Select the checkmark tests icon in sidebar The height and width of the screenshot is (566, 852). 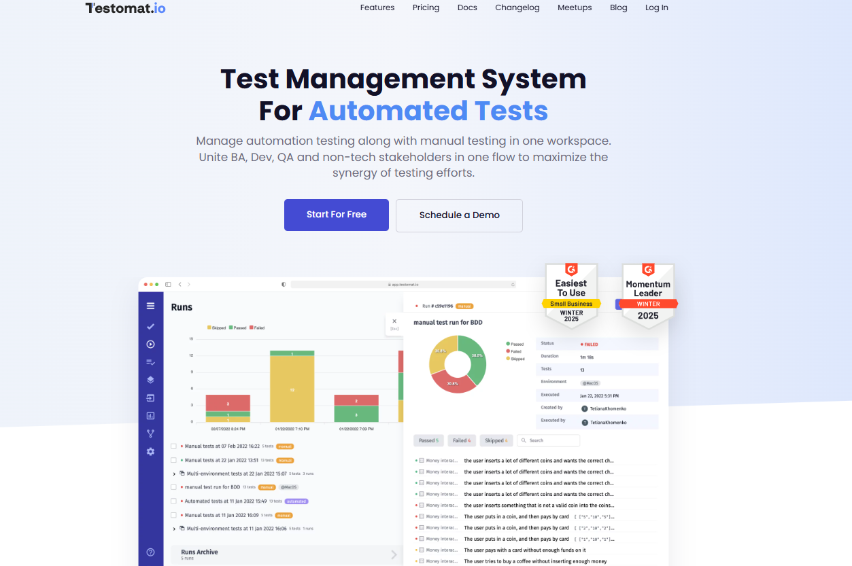pos(150,327)
